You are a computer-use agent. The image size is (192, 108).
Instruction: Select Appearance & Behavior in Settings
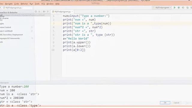(x=9, y=13)
